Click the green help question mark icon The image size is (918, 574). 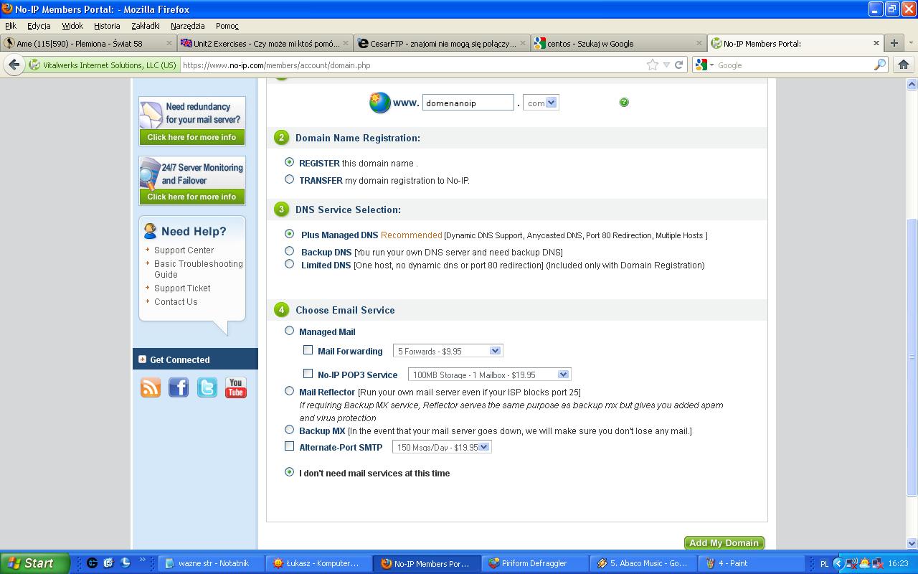[x=624, y=103]
